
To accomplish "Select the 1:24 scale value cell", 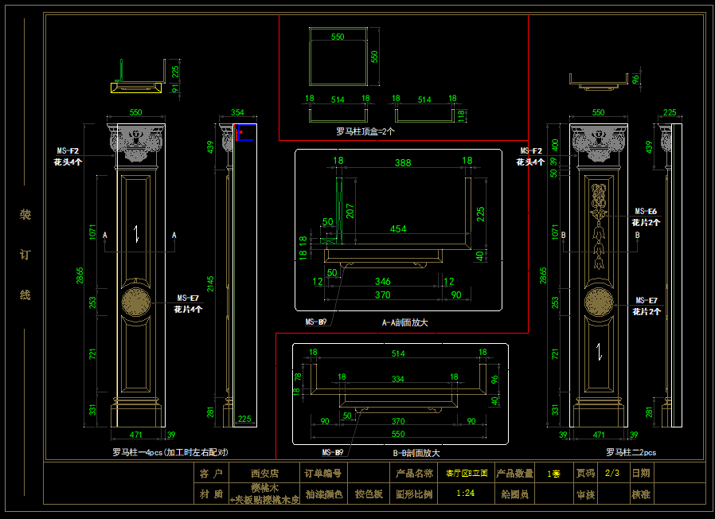I will click(x=466, y=494).
